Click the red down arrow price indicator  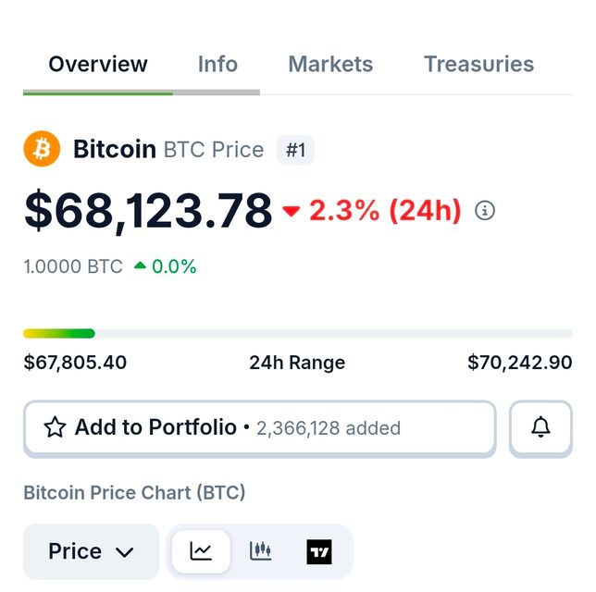tap(292, 212)
